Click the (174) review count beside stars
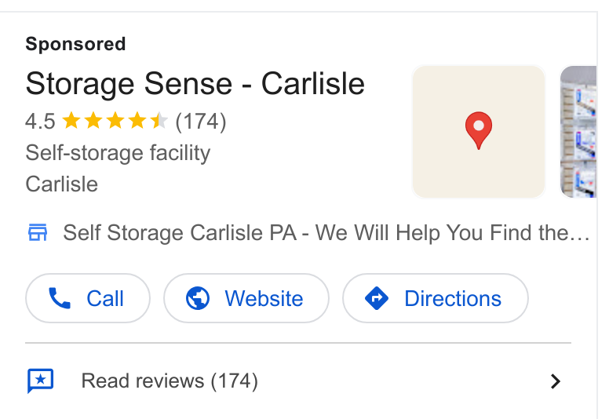This screenshot has height=419, width=609. 201,122
